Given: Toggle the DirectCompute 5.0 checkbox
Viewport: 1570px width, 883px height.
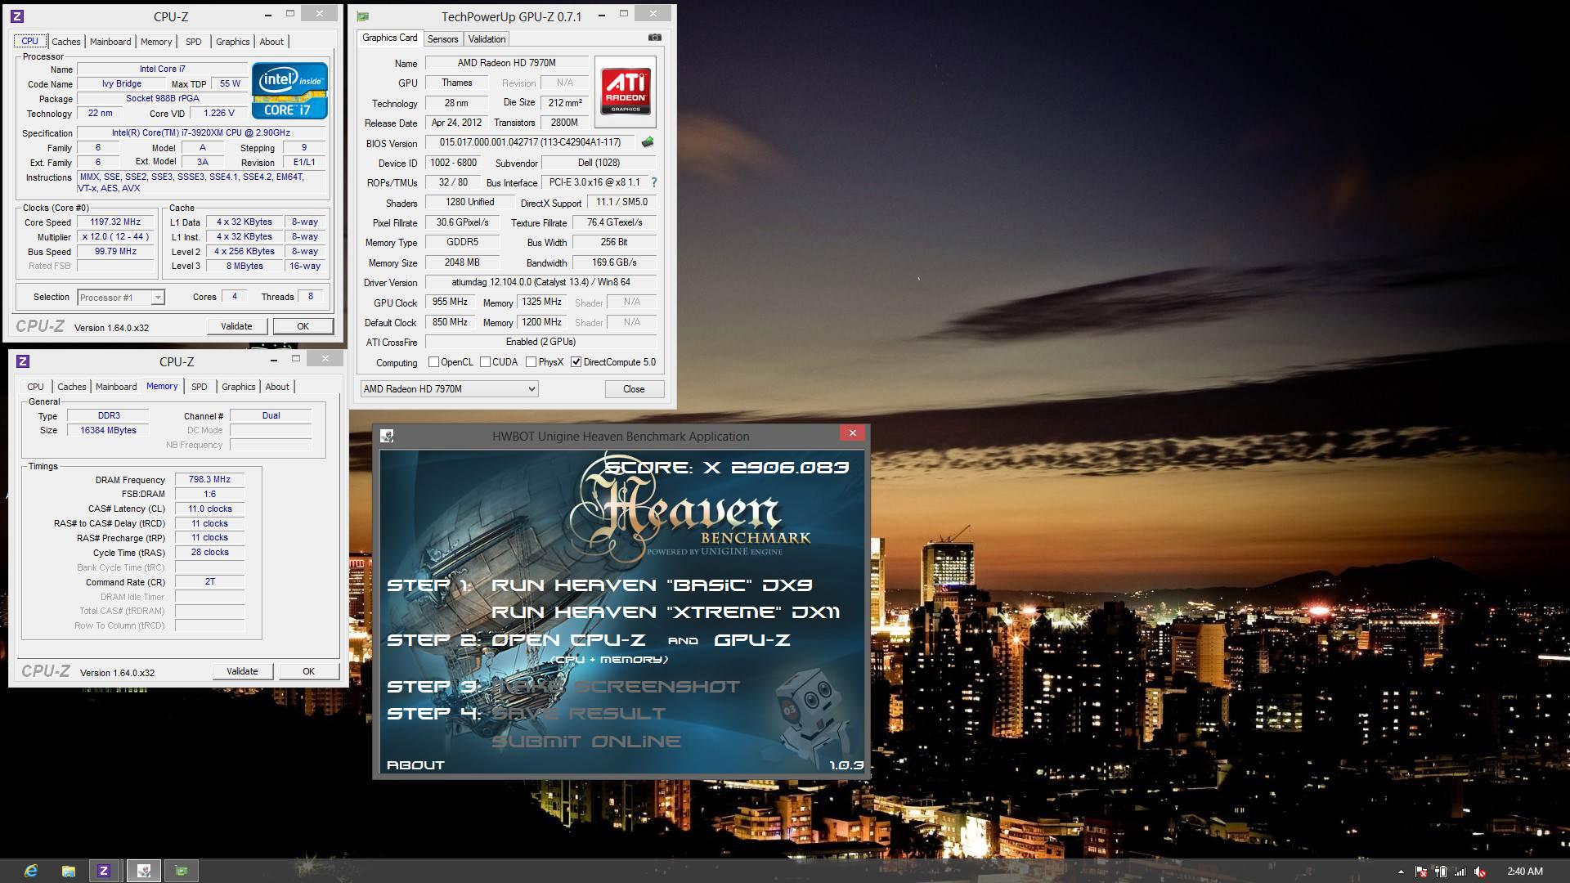Looking at the screenshot, I should pos(576,362).
